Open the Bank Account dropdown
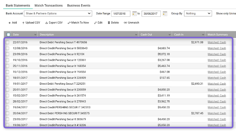Screen dimensions: 236x131 (58, 14)
